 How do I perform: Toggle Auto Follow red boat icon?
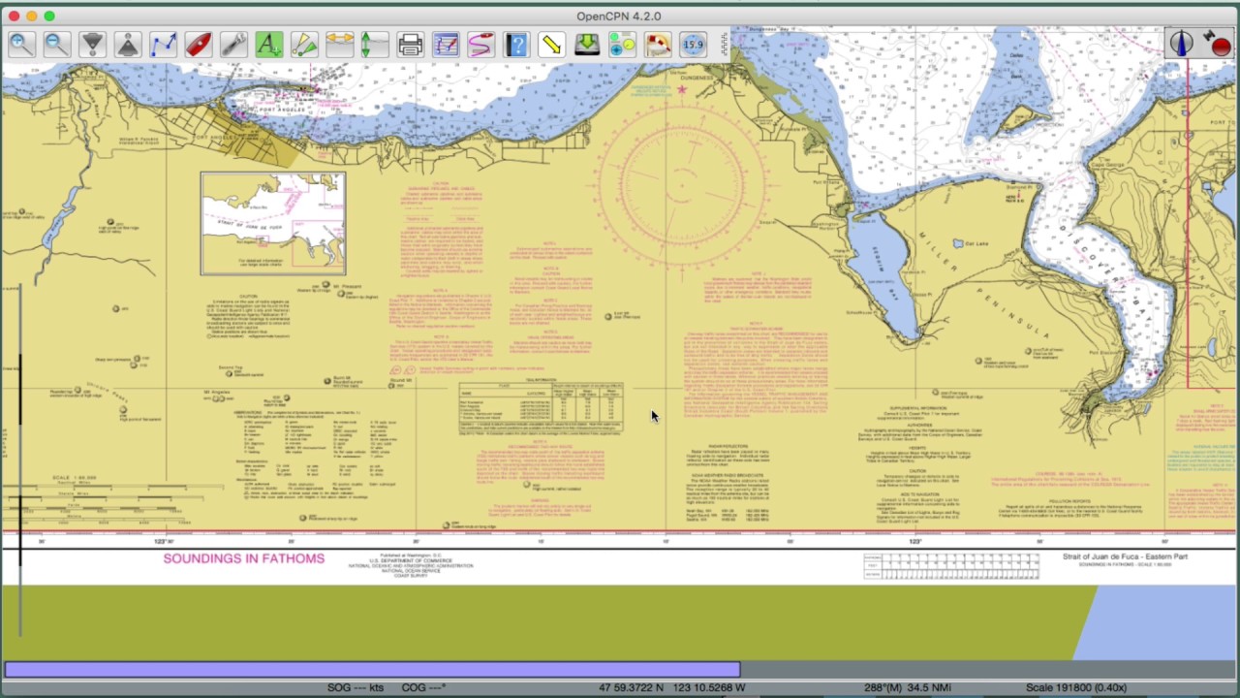point(198,45)
